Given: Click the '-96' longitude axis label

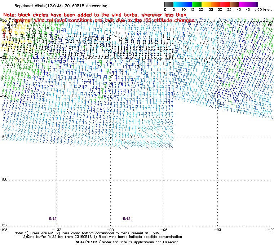Looking at the screenshot, I should click(x=164, y=230).
